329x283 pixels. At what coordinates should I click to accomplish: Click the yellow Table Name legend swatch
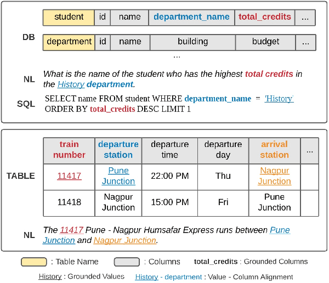coord(33,262)
